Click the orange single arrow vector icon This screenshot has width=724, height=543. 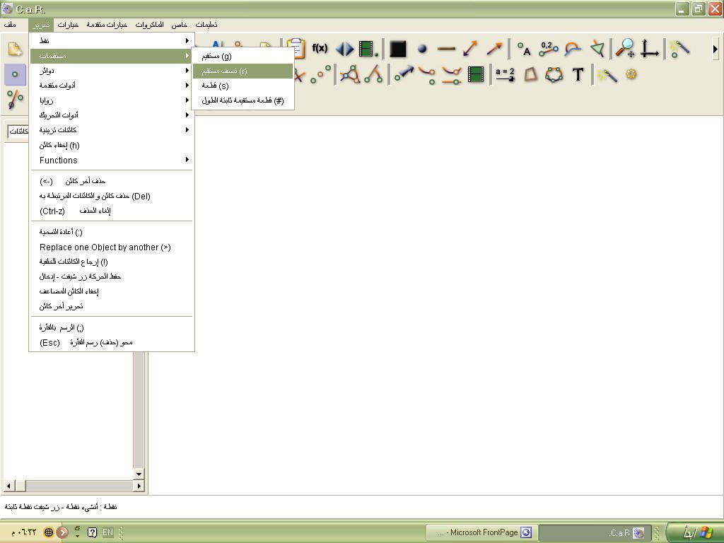tap(494, 48)
